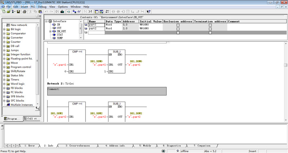Check Exclusion address box for part1

tap(178, 25)
